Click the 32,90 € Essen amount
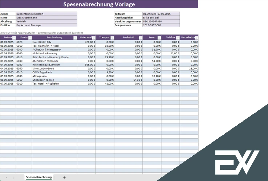 pyautogui.click(x=152, y=50)
